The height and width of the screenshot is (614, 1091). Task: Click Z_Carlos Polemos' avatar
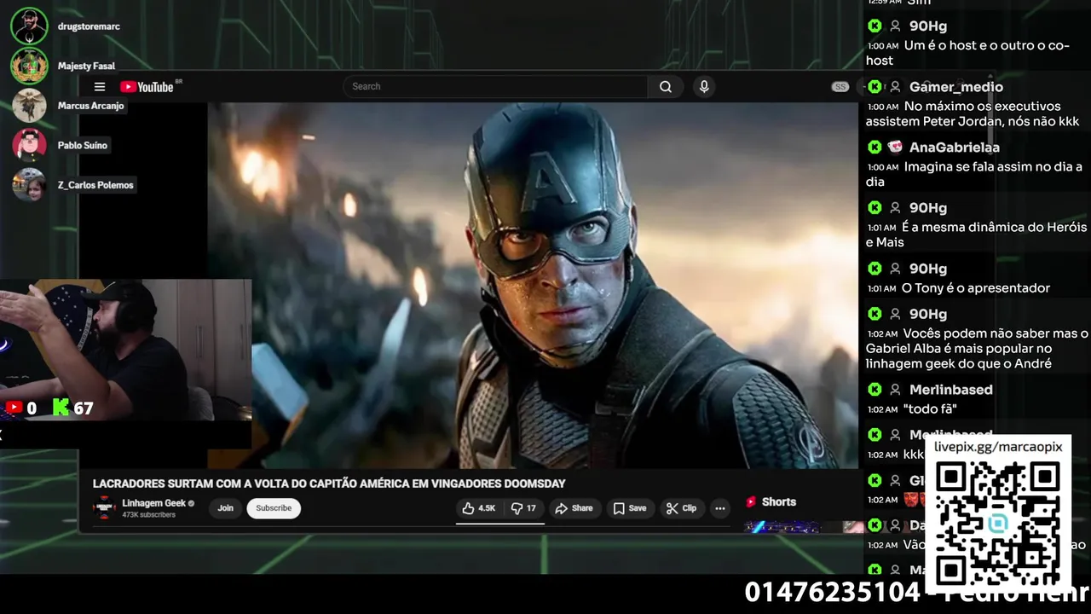click(x=29, y=185)
